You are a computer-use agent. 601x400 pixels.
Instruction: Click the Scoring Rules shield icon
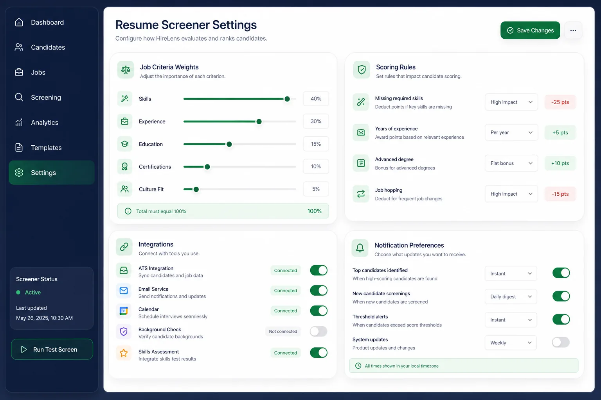362,70
